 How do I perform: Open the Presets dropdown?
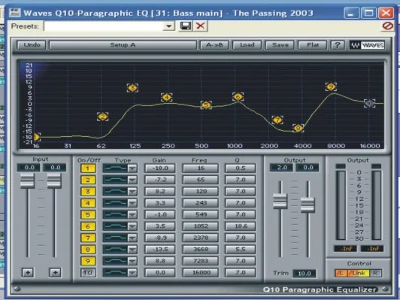coord(168,26)
